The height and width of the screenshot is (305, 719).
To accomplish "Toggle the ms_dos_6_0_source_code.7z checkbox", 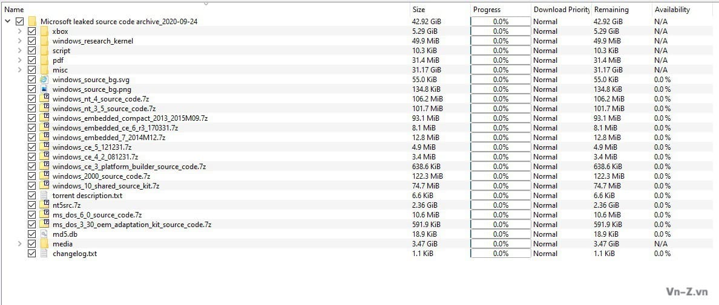I will click(x=31, y=214).
